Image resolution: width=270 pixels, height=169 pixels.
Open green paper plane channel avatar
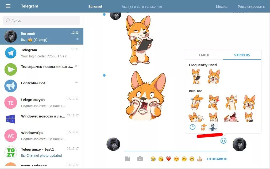pos(11,69)
